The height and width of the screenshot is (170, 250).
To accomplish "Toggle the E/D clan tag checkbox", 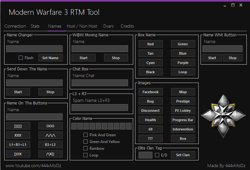I will [x=157, y=155].
